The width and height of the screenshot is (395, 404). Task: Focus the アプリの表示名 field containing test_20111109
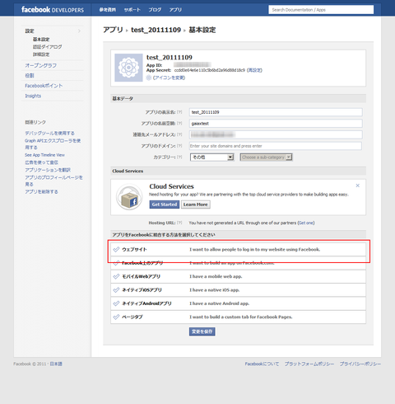[x=276, y=112]
